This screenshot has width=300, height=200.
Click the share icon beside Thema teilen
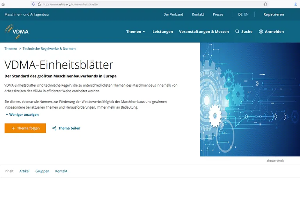(x=54, y=128)
